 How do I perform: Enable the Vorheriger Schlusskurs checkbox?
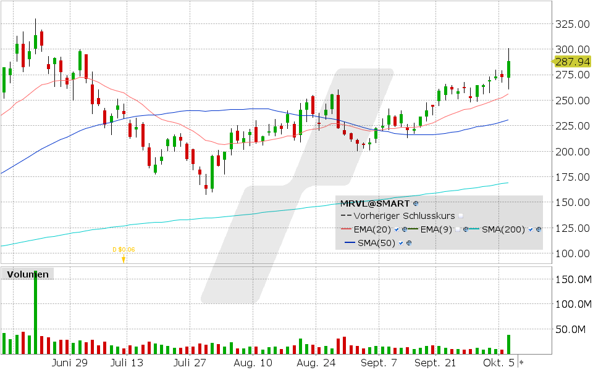point(461,216)
